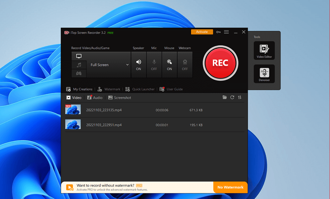Select file name 20221103_222951.mp4
This screenshot has height=199, width=330.
104,125
